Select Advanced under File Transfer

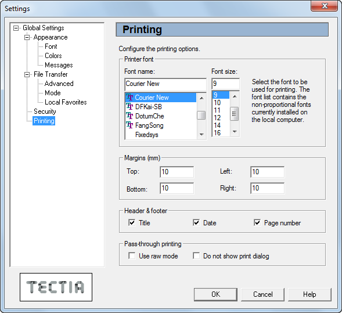point(59,84)
